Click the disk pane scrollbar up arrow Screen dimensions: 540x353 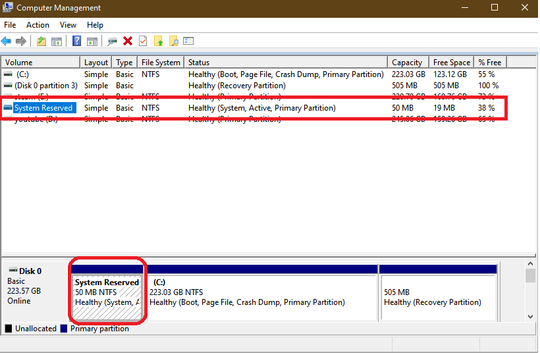pyautogui.click(x=530, y=264)
